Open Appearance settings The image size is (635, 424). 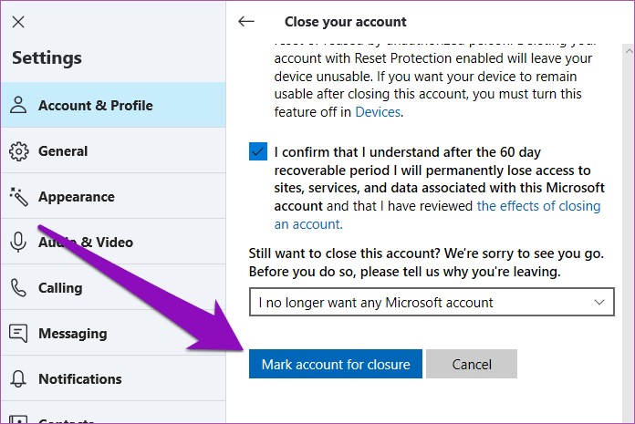[113, 197]
